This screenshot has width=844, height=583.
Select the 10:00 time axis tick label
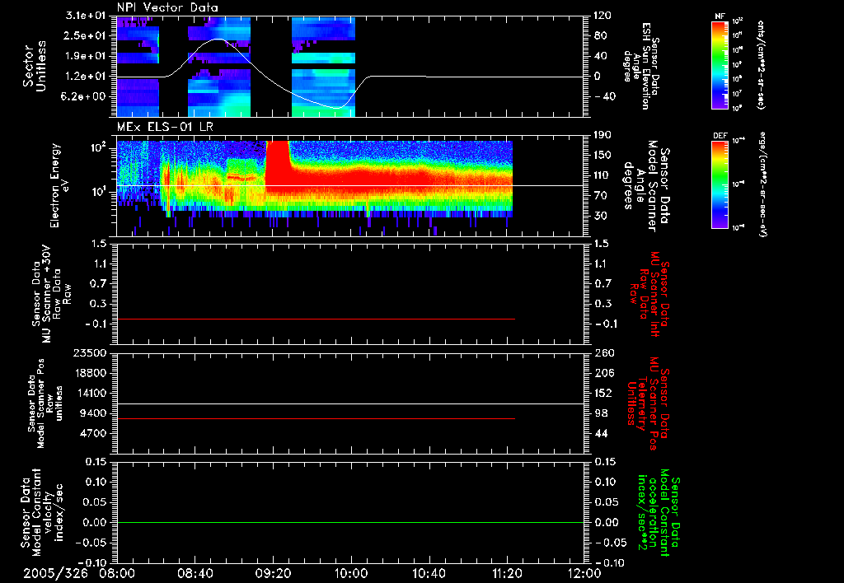[351, 572]
